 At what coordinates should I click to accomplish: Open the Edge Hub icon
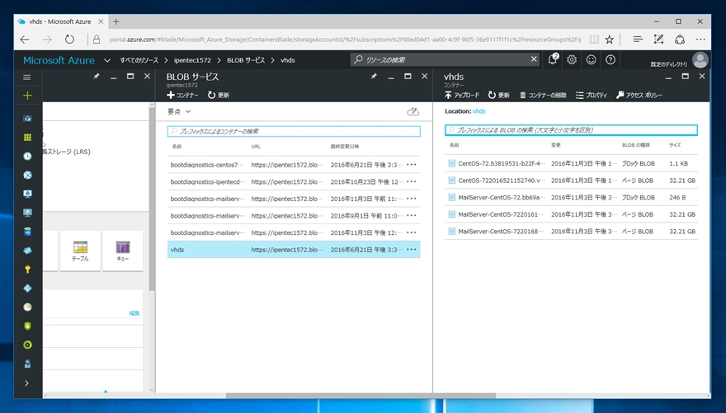tap(638, 40)
